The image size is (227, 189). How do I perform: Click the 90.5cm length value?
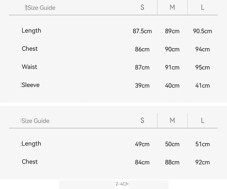(x=202, y=31)
